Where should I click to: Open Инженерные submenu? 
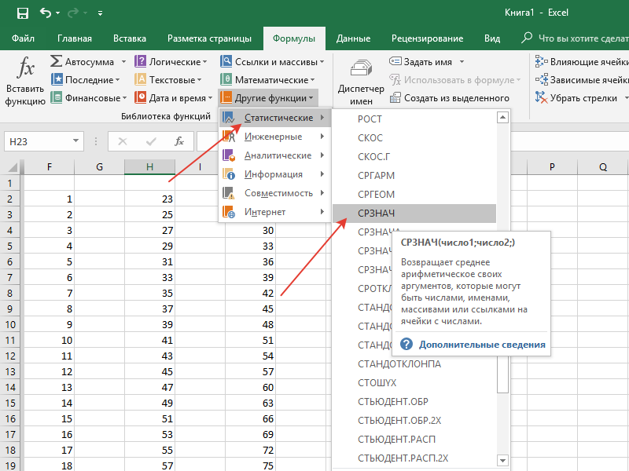274,137
